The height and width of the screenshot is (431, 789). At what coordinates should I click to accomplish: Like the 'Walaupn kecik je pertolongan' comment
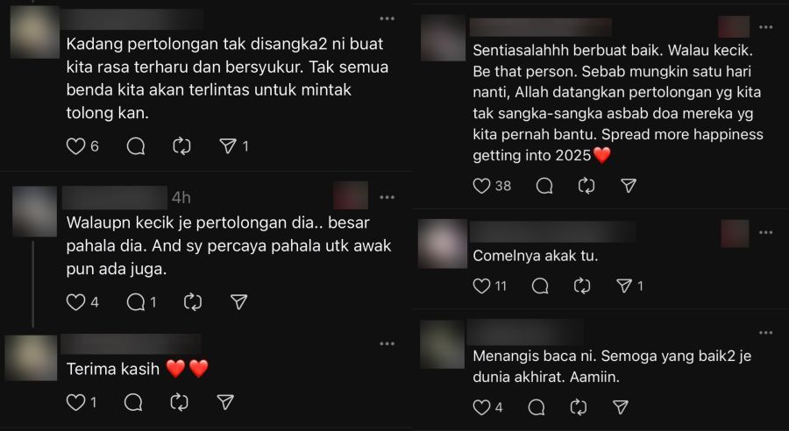click(76, 301)
